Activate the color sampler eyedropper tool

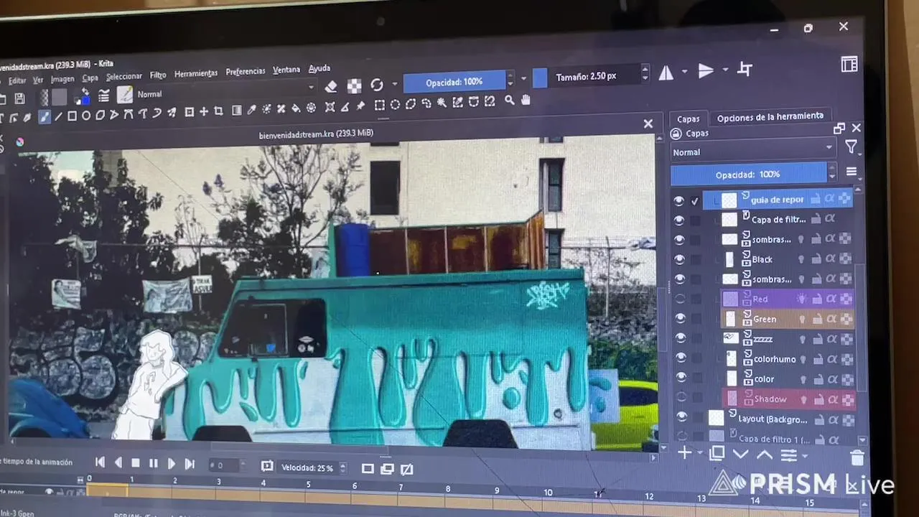point(251,110)
